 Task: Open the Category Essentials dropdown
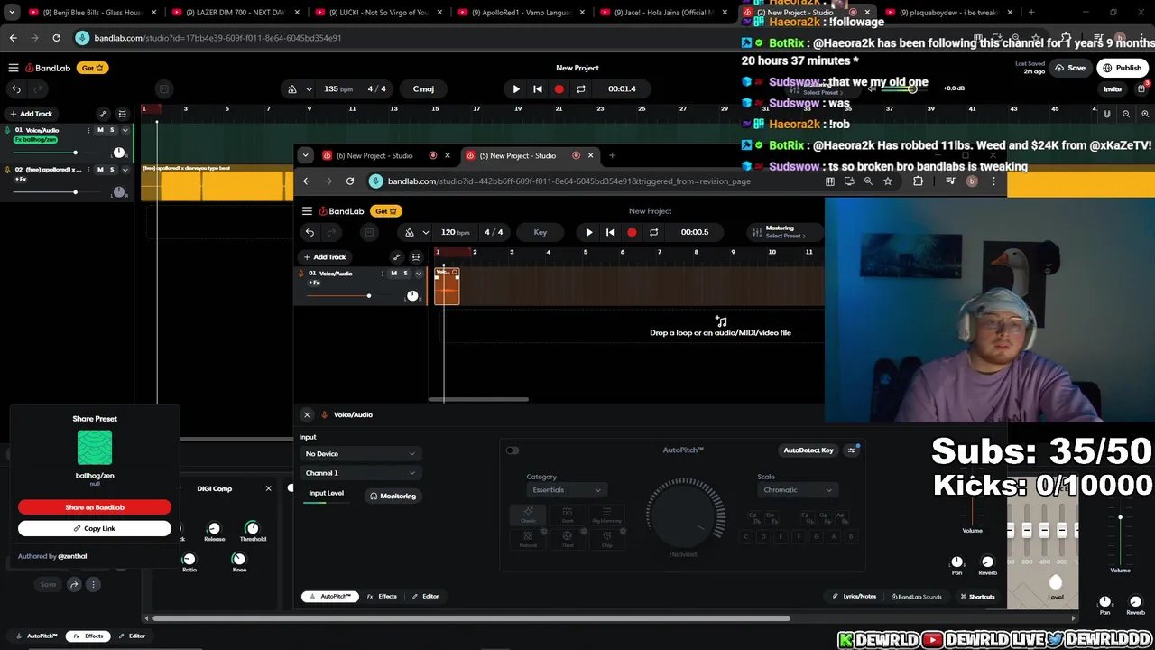point(566,490)
